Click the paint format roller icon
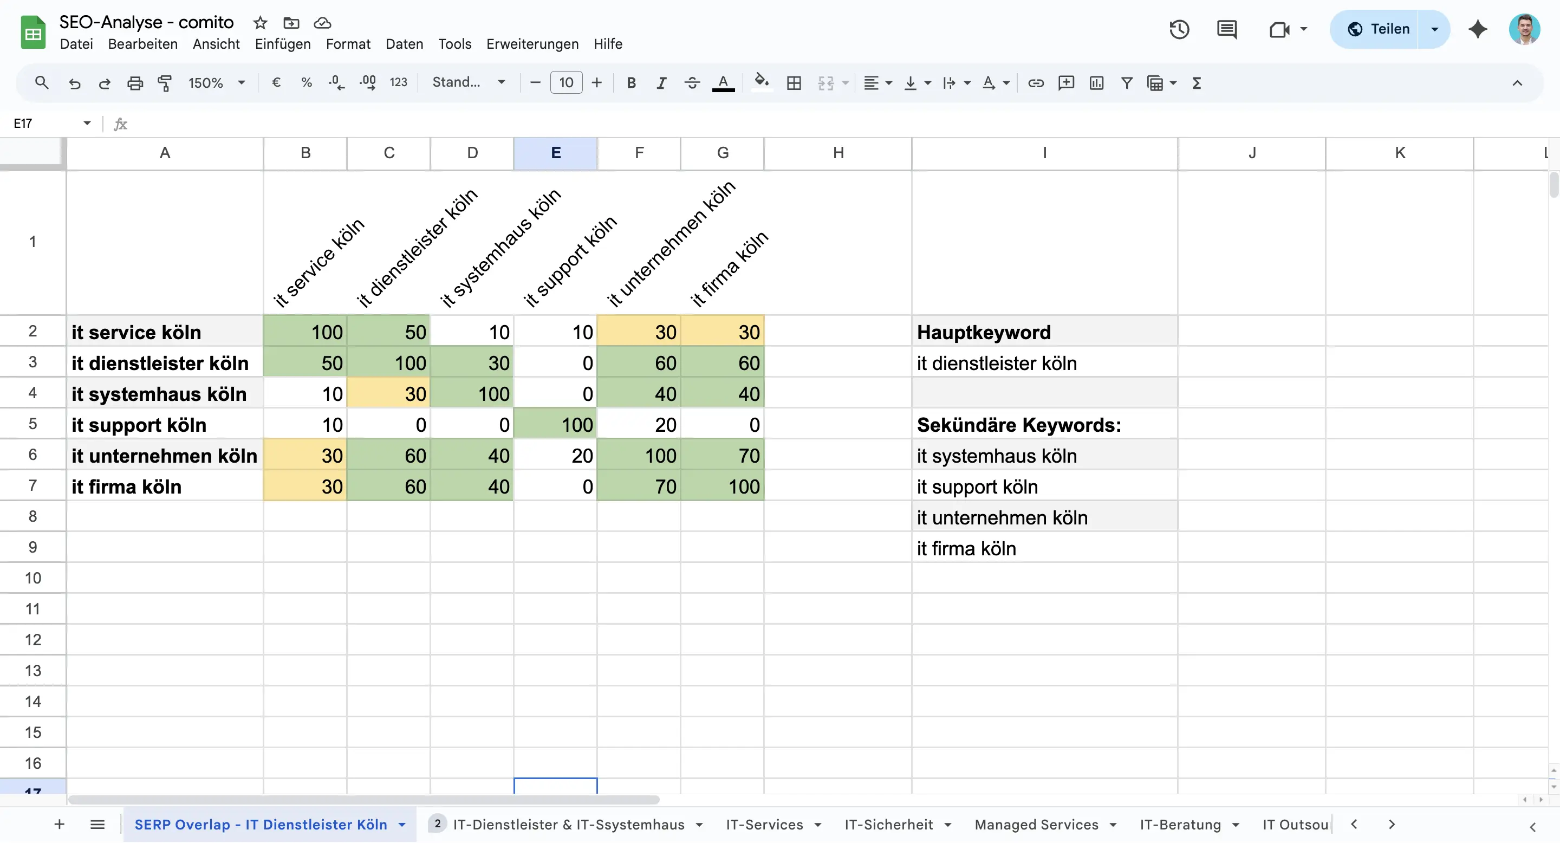Image resolution: width=1560 pixels, height=843 pixels. pos(164,83)
